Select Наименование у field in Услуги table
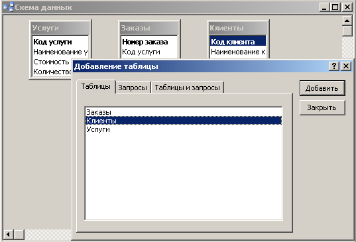This screenshot has width=356, height=242. (60, 52)
